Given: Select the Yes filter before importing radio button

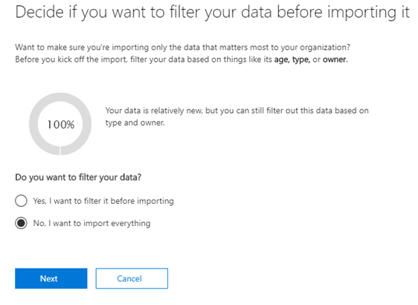Looking at the screenshot, I should [21, 201].
